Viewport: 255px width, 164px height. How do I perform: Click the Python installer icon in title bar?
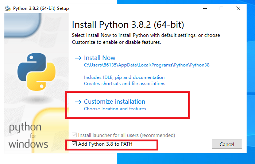[7, 8]
